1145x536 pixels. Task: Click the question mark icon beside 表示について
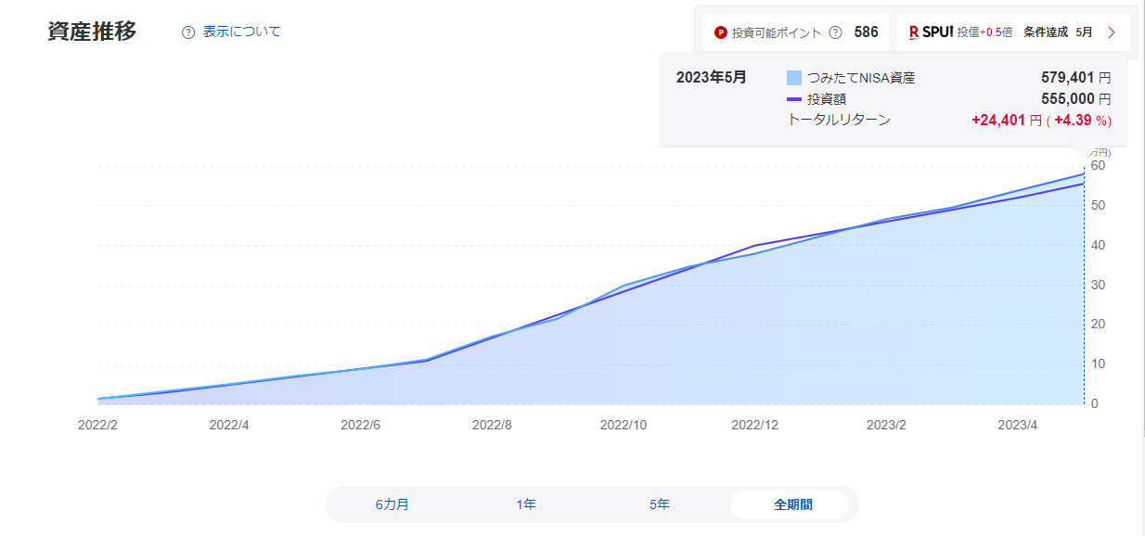(x=188, y=32)
